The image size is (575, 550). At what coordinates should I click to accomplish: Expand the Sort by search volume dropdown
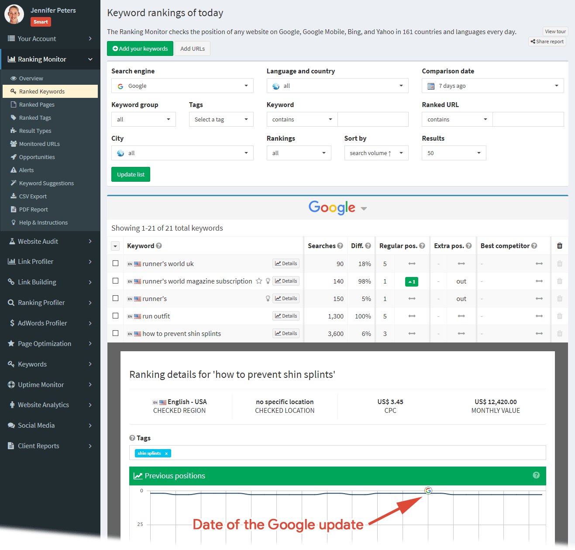pyautogui.click(x=376, y=153)
